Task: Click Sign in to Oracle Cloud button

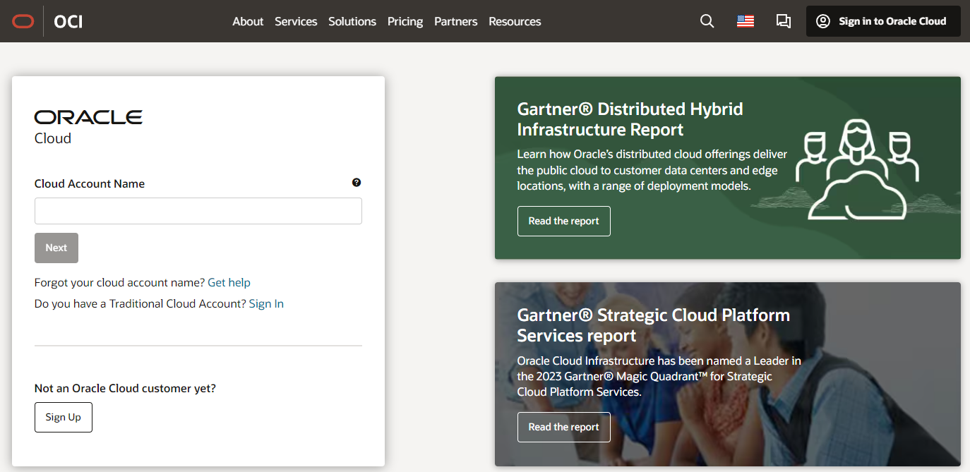Action: click(883, 21)
